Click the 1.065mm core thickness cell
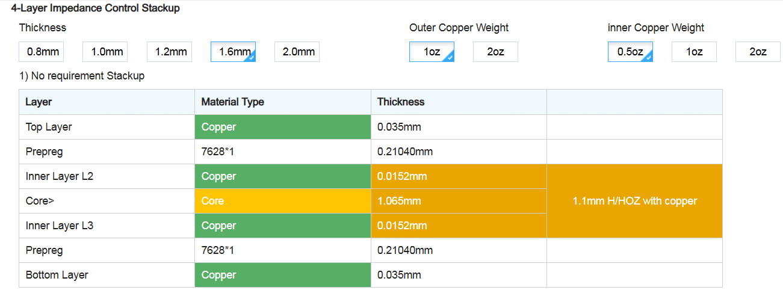The width and height of the screenshot is (783, 293). pos(459,201)
